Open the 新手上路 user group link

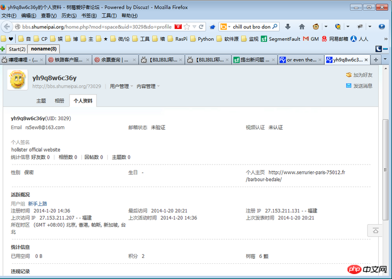click(x=37, y=204)
